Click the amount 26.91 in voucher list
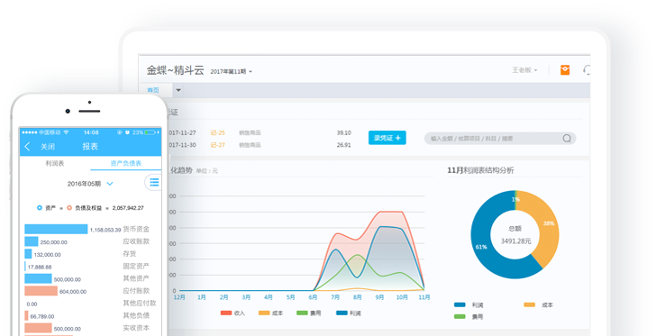Screen dimensions: 656x336 click(x=344, y=145)
